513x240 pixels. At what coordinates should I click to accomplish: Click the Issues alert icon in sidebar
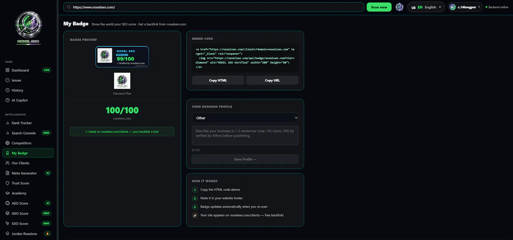click(x=8, y=80)
